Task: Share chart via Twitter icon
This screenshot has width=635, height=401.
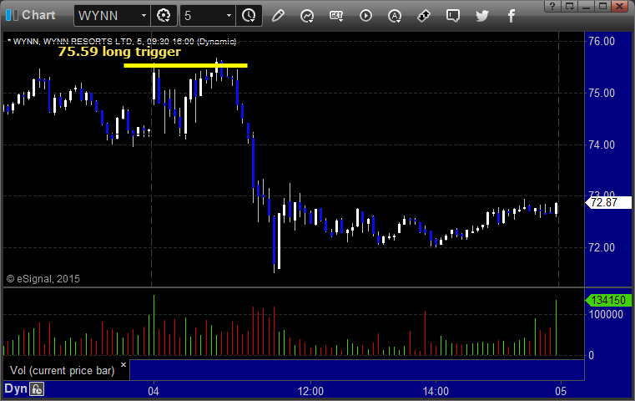Action: click(482, 16)
